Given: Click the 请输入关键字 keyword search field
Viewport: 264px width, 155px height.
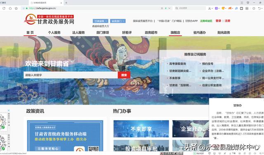Looking at the screenshot, I should point(71,75).
